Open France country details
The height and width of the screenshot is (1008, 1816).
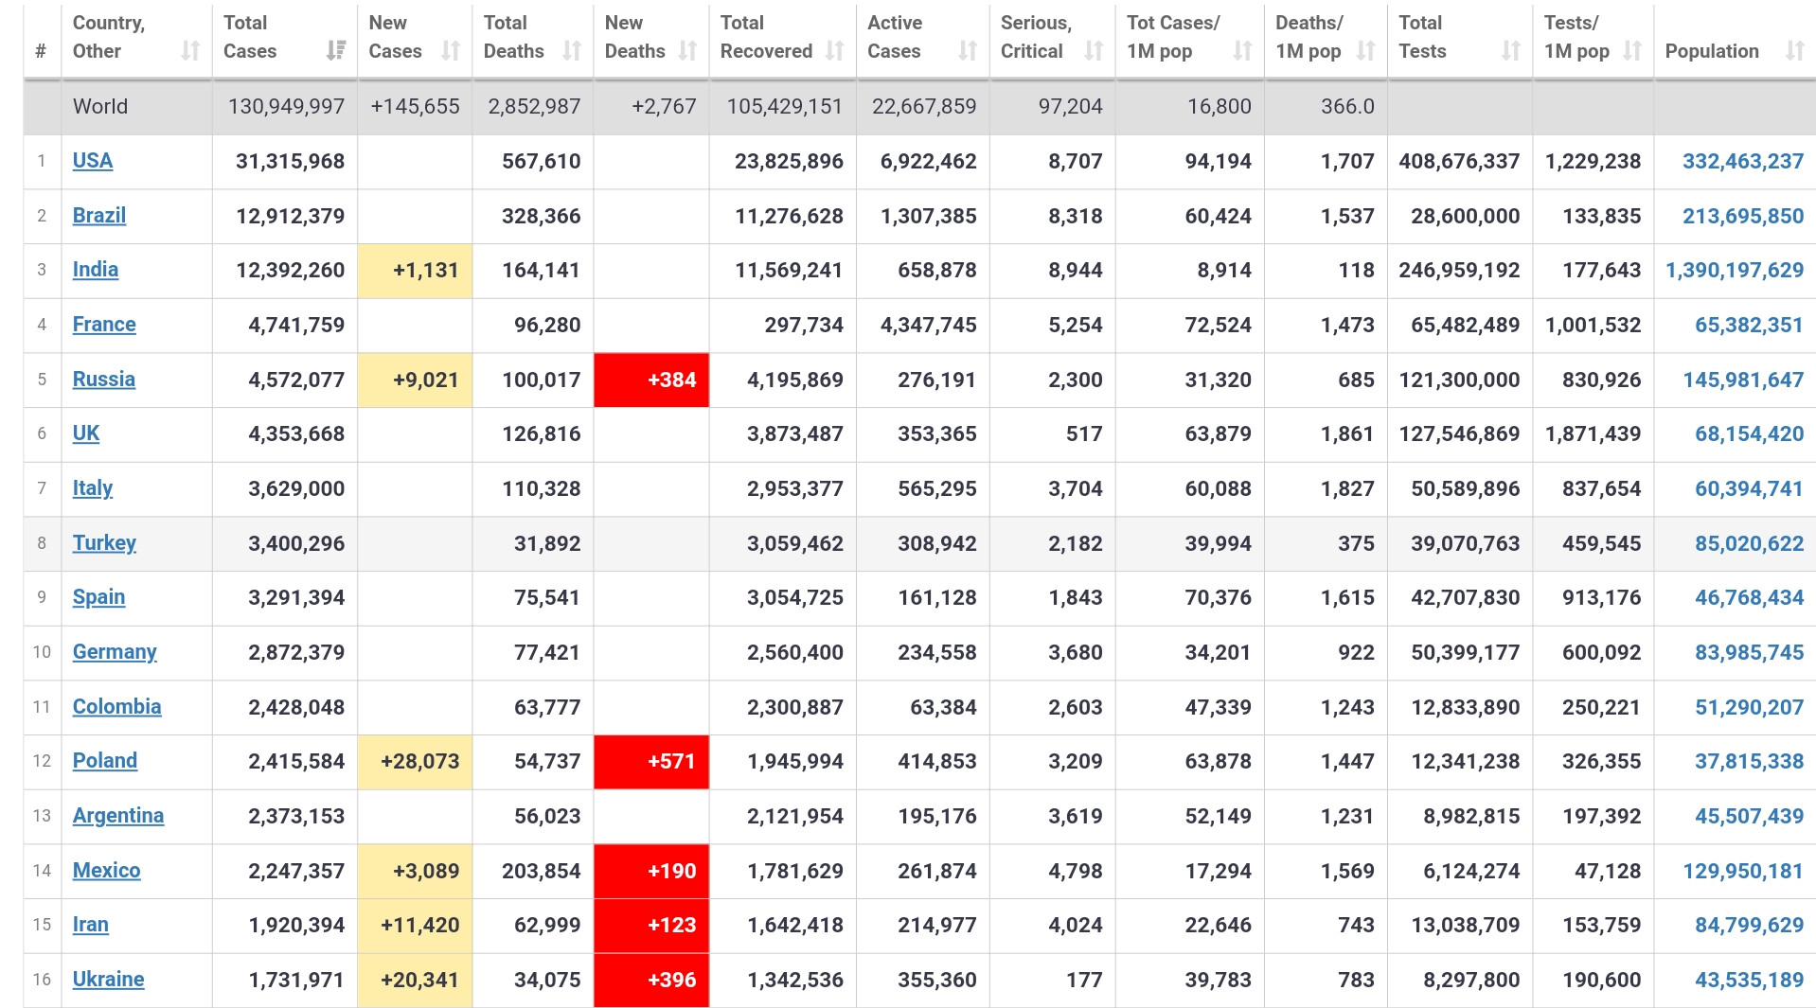click(104, 325)
